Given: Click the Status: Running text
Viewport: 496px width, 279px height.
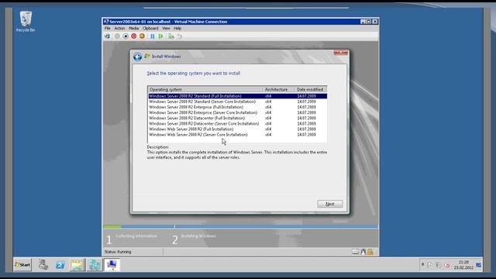Looking at the screenshot, I should point(118,252).
